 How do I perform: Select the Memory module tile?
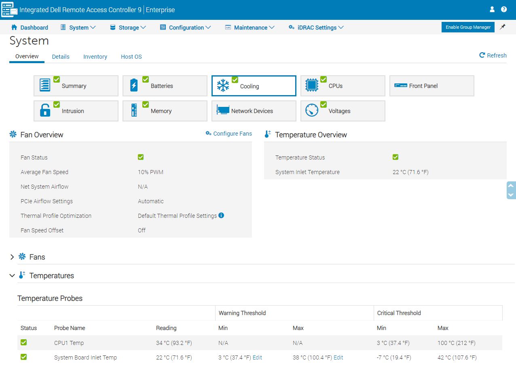pos(165,111)
